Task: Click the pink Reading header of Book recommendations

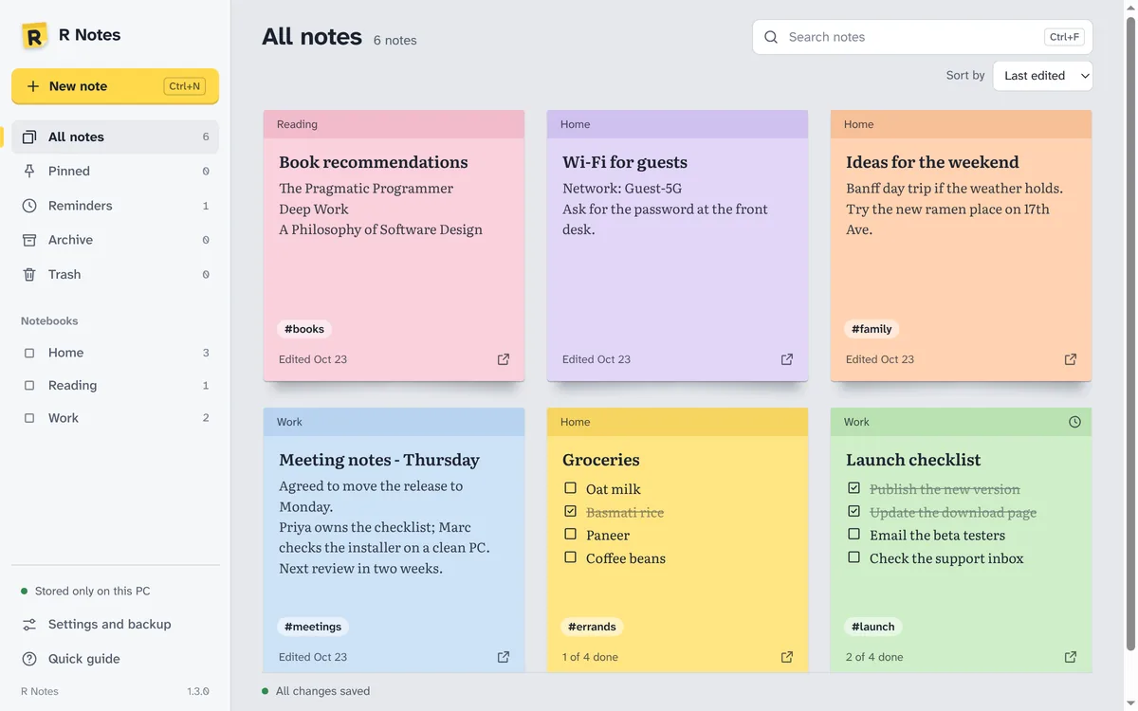Action: (394, 124)
